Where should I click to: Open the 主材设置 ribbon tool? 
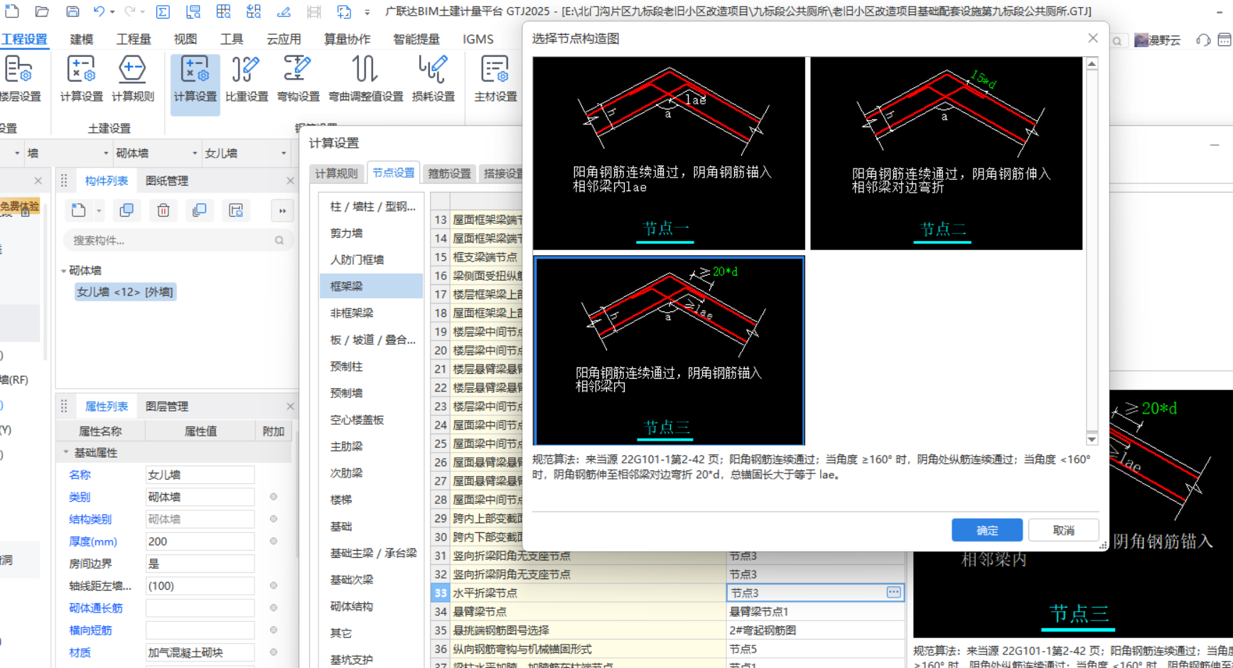495,79
